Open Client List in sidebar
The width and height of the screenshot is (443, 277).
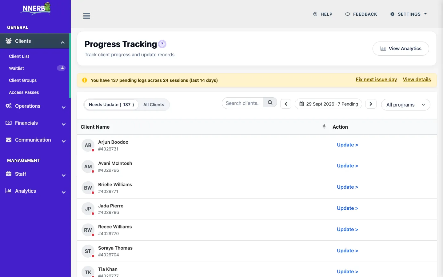click(19, 56)
